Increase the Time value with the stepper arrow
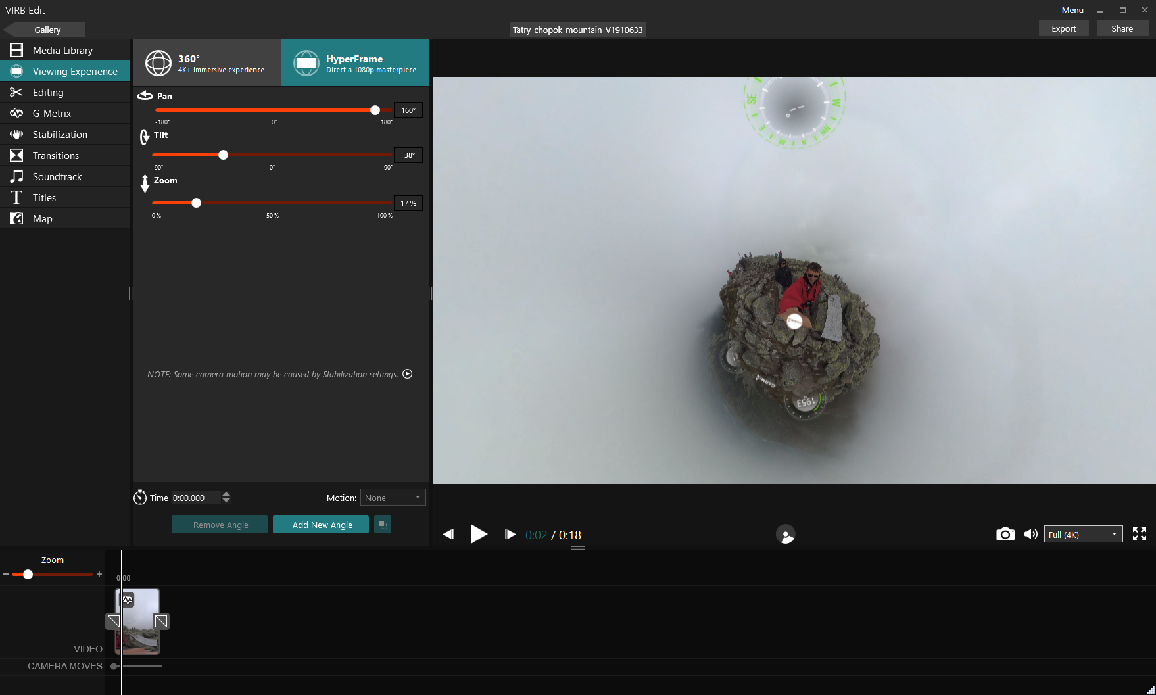Image resolution: width=1156 pixels, height=695 pixels. click(x=226, y=494)
